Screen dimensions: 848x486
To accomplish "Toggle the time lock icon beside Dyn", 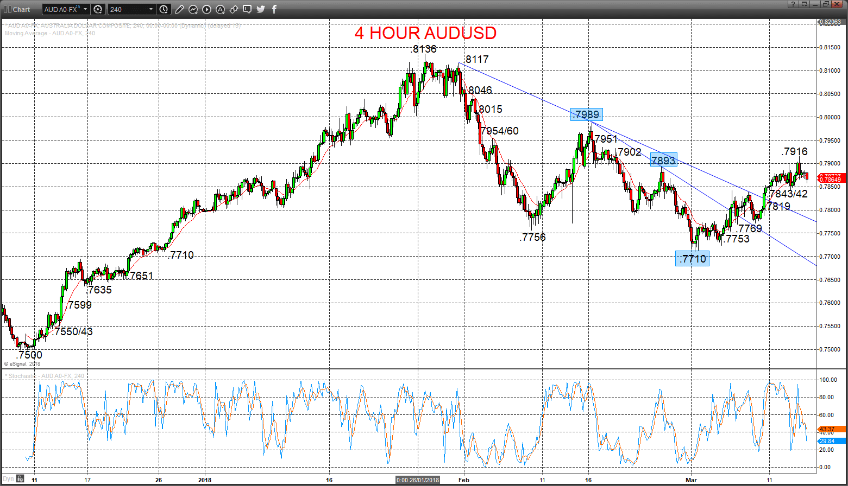I will [20, 478].
